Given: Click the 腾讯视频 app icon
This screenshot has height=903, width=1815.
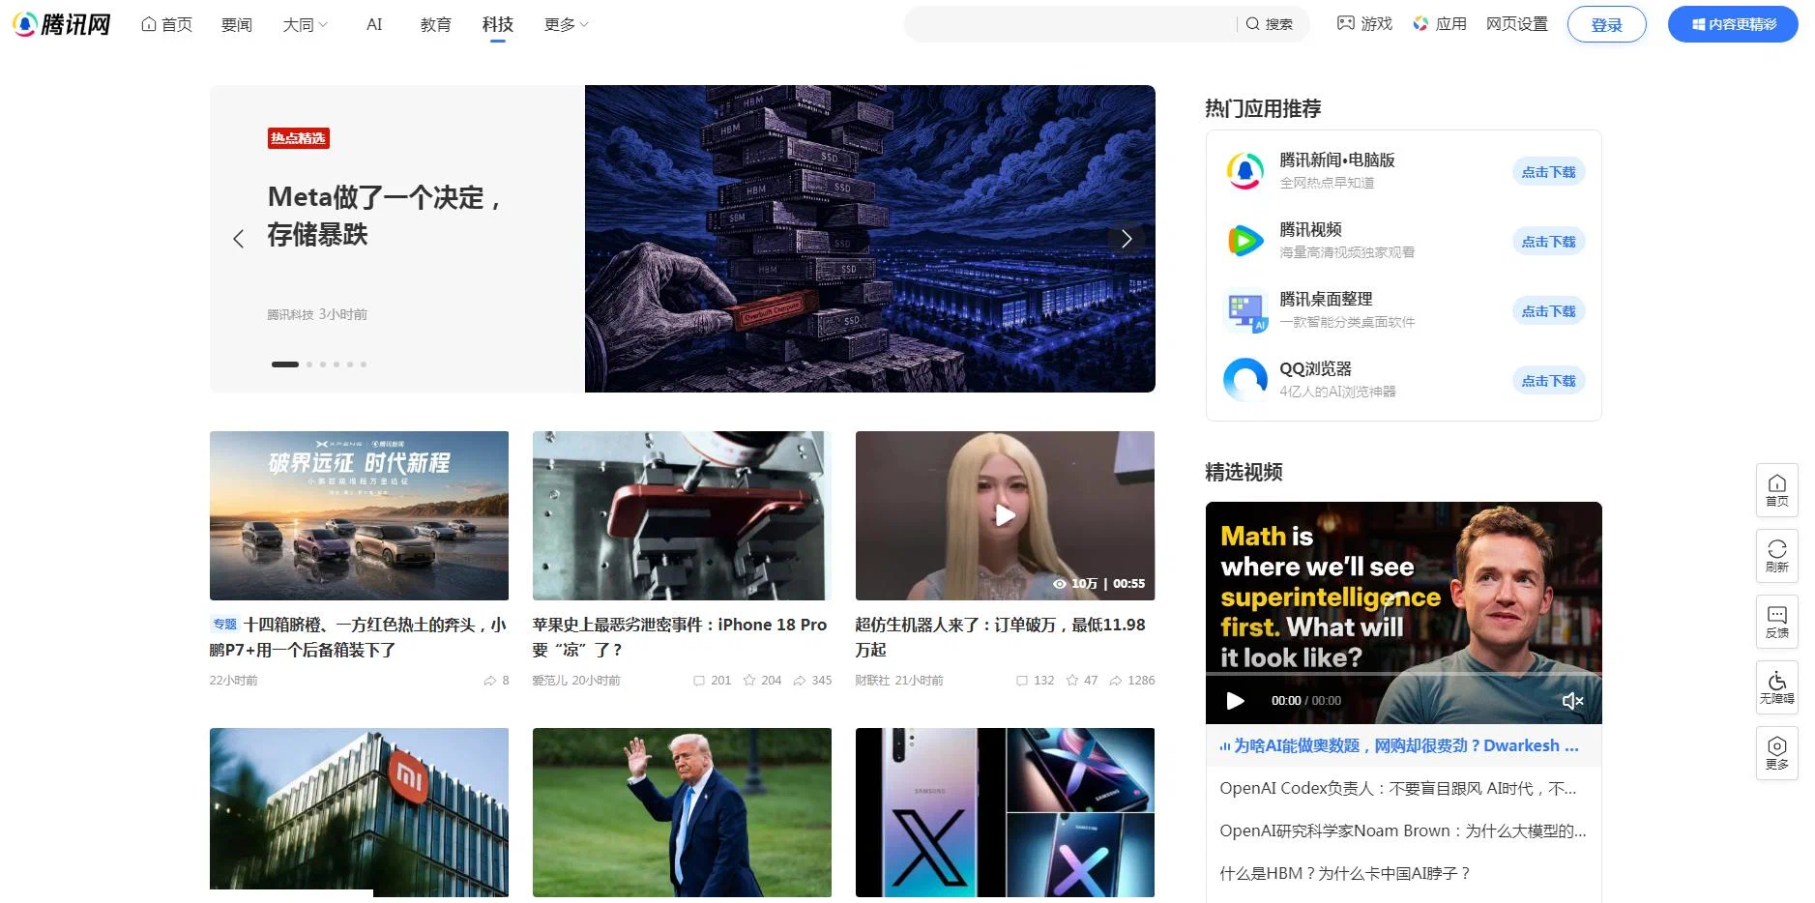Looking at the screenshot, I should click(1244, 241).
